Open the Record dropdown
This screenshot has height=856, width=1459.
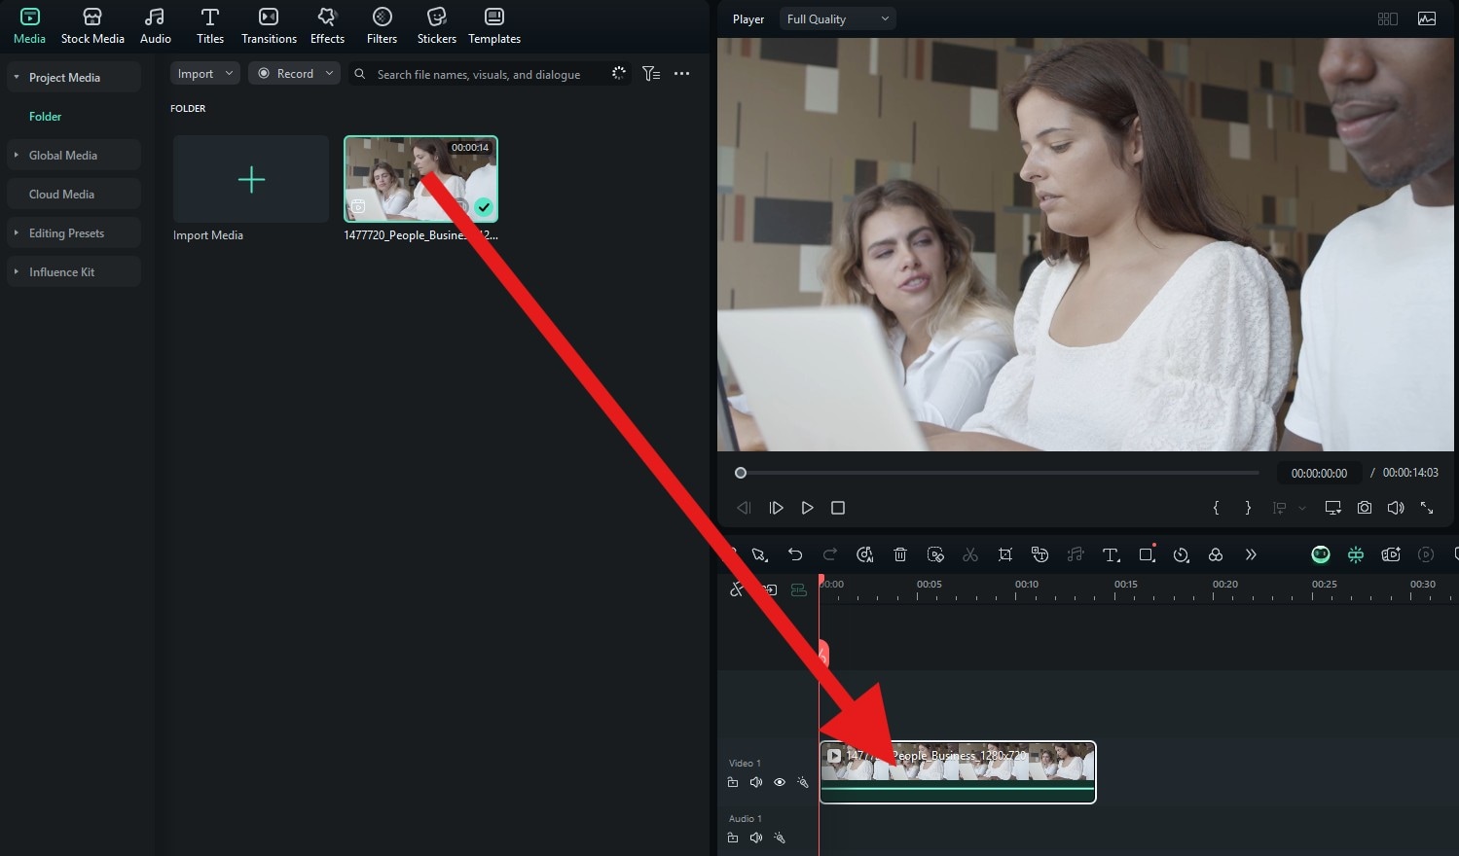coord(294,73)
